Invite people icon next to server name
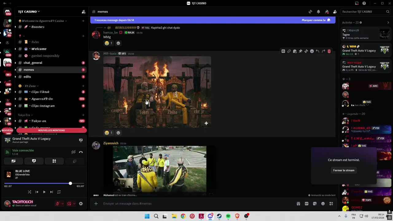This screenshot has height=221, width=393. tap(84, 12)
